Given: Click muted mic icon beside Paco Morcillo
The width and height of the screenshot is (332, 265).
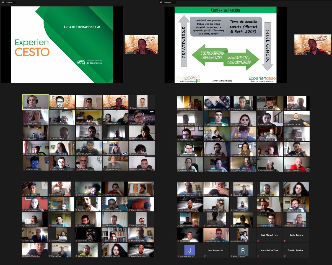Looking at the screenshot, I should [x=205, y=140].
